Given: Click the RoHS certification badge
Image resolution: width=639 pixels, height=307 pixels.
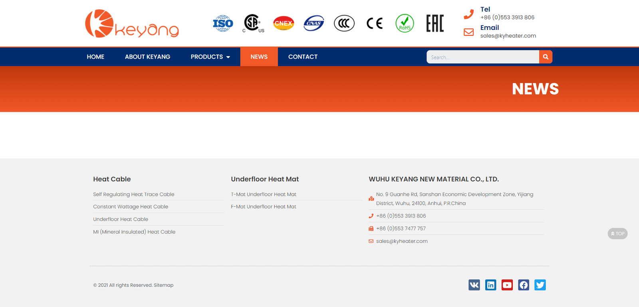Looking at the screenshot, I should (x=405, y=24).
